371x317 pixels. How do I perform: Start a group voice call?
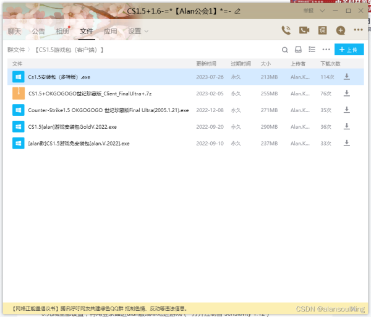[286, 30]
